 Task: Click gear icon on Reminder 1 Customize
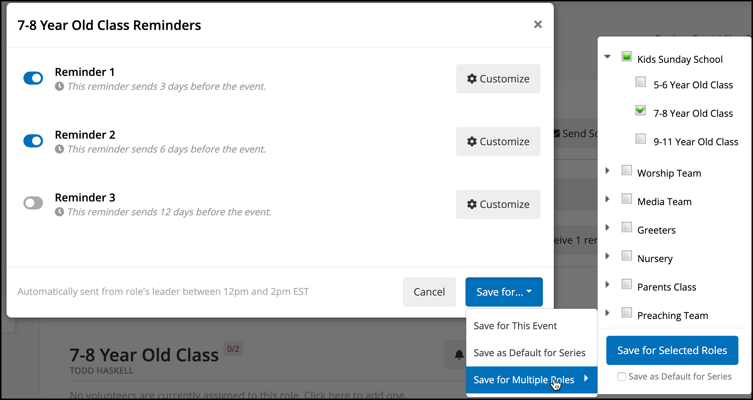tap(472, 79)
